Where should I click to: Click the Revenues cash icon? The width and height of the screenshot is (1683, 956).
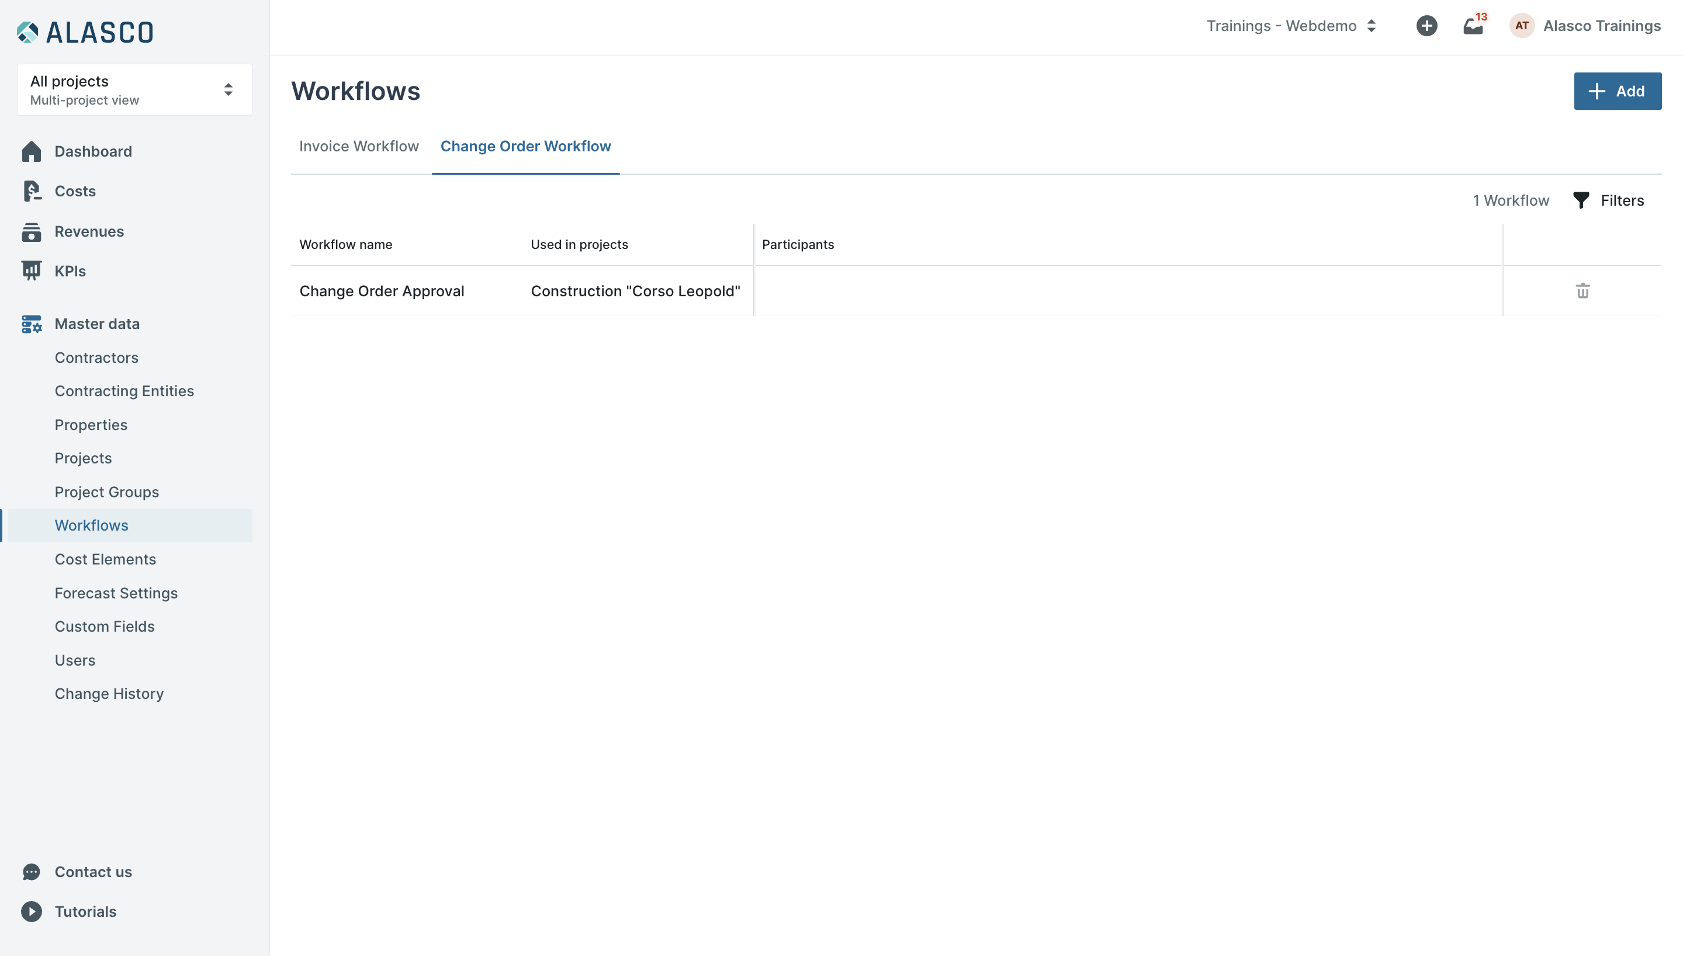31,231
